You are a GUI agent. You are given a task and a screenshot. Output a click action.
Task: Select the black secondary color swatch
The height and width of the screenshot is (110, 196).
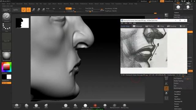pyautogui.click(x=4, y=77)
